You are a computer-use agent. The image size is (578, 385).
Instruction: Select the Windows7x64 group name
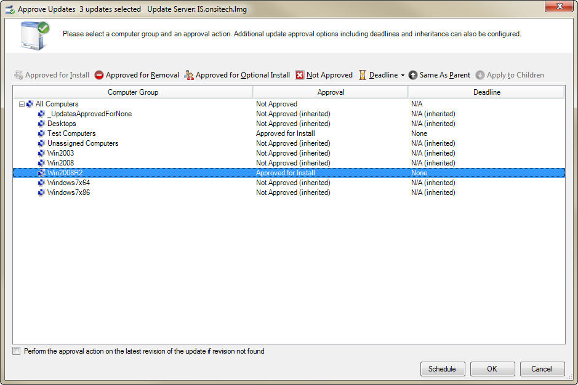click(68, 183)
